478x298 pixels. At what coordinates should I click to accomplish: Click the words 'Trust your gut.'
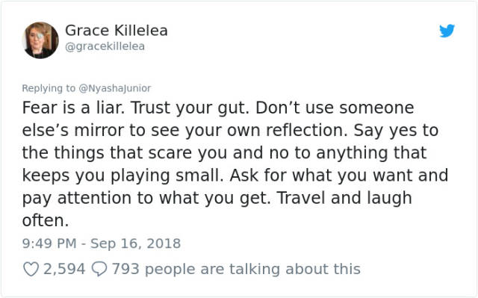(190, 108)
